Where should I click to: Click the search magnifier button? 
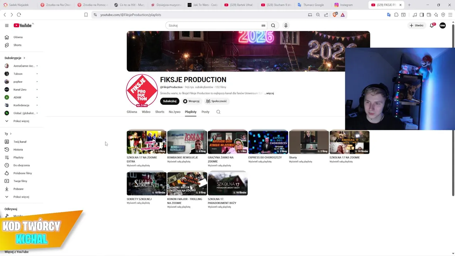[273, 26]
